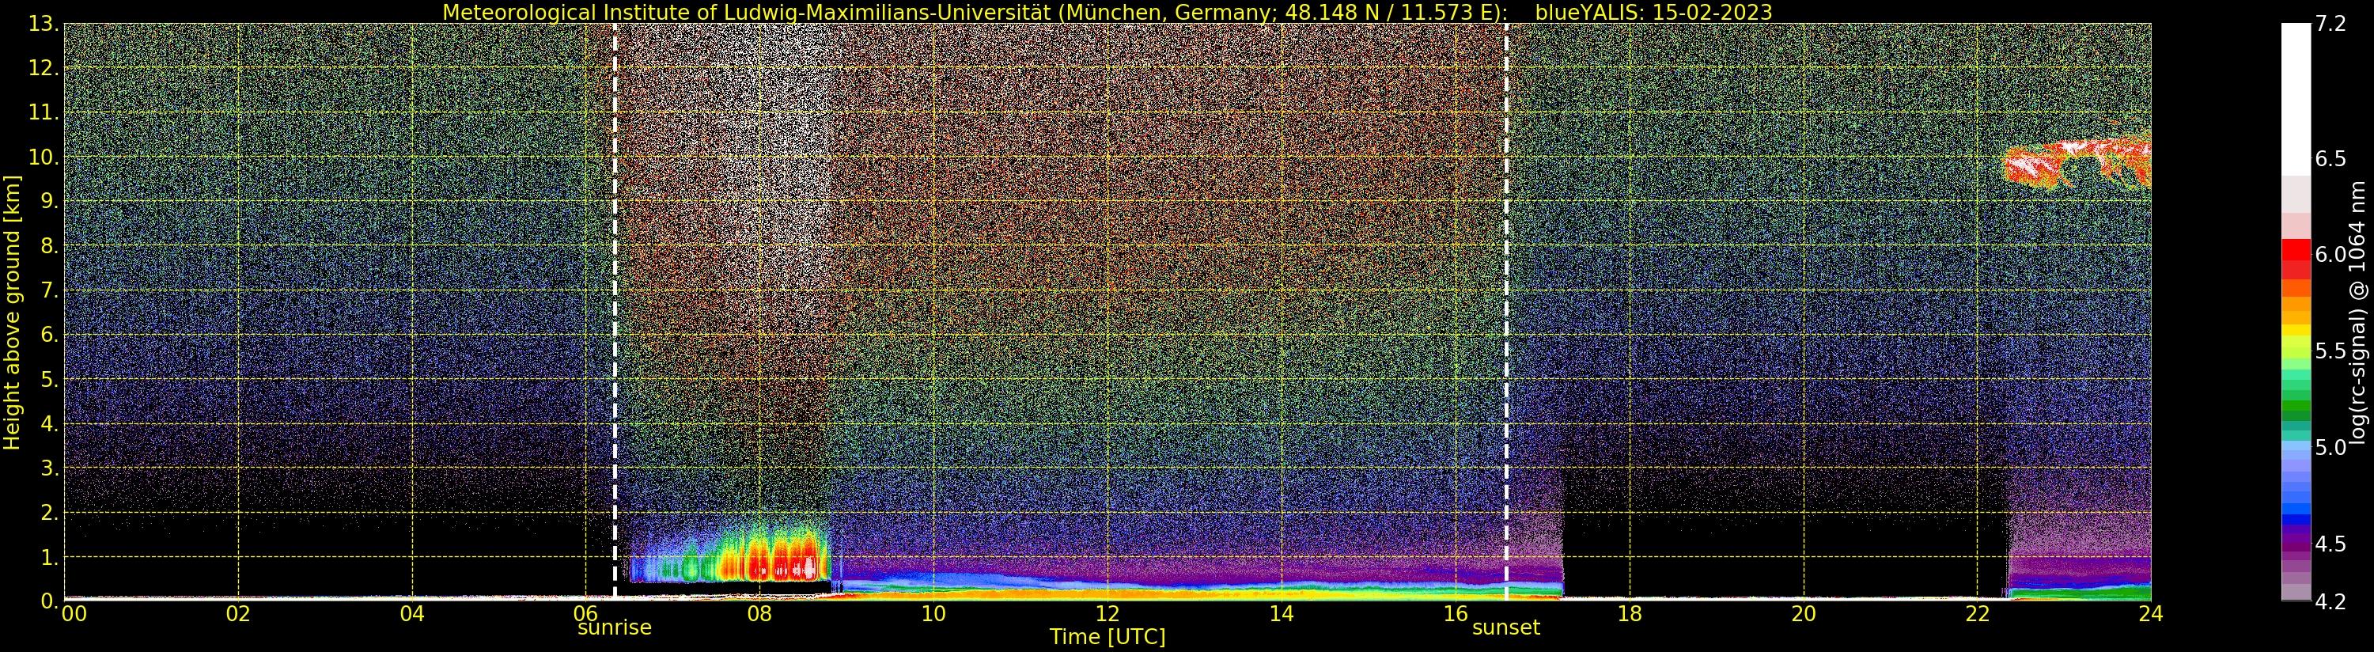Image resolution: width=2374 pixels, height=652 pixels.
Task: Click the 'Time [UTC]' axis label
Action: point(1107,637)
